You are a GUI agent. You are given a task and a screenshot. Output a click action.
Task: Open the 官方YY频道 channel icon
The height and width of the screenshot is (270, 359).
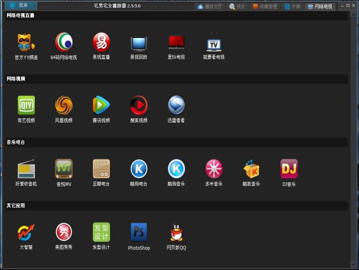coord(25,43)
